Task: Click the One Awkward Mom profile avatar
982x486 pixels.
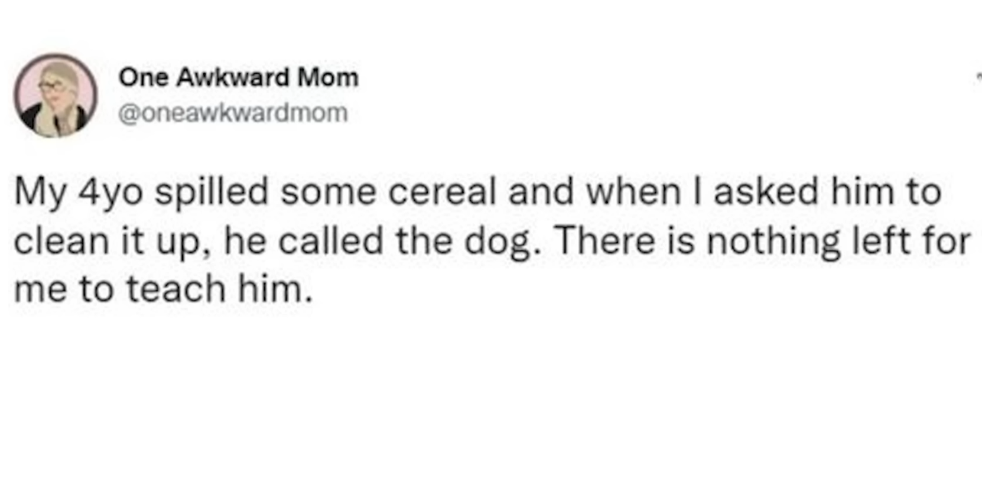Action: (56, 95)
